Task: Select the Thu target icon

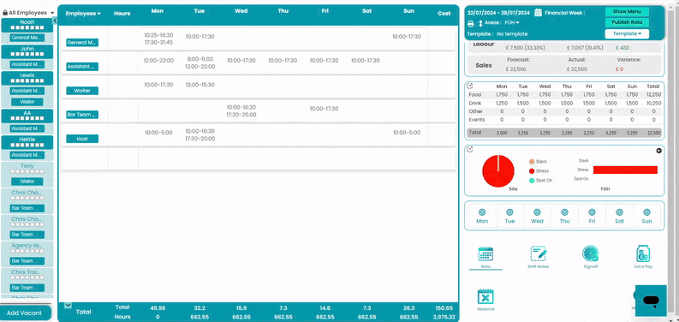Action: pos(564,212)
